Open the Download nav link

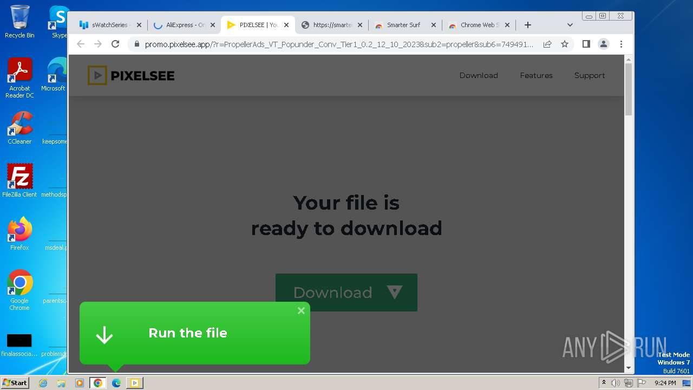[x=479, y=75]
